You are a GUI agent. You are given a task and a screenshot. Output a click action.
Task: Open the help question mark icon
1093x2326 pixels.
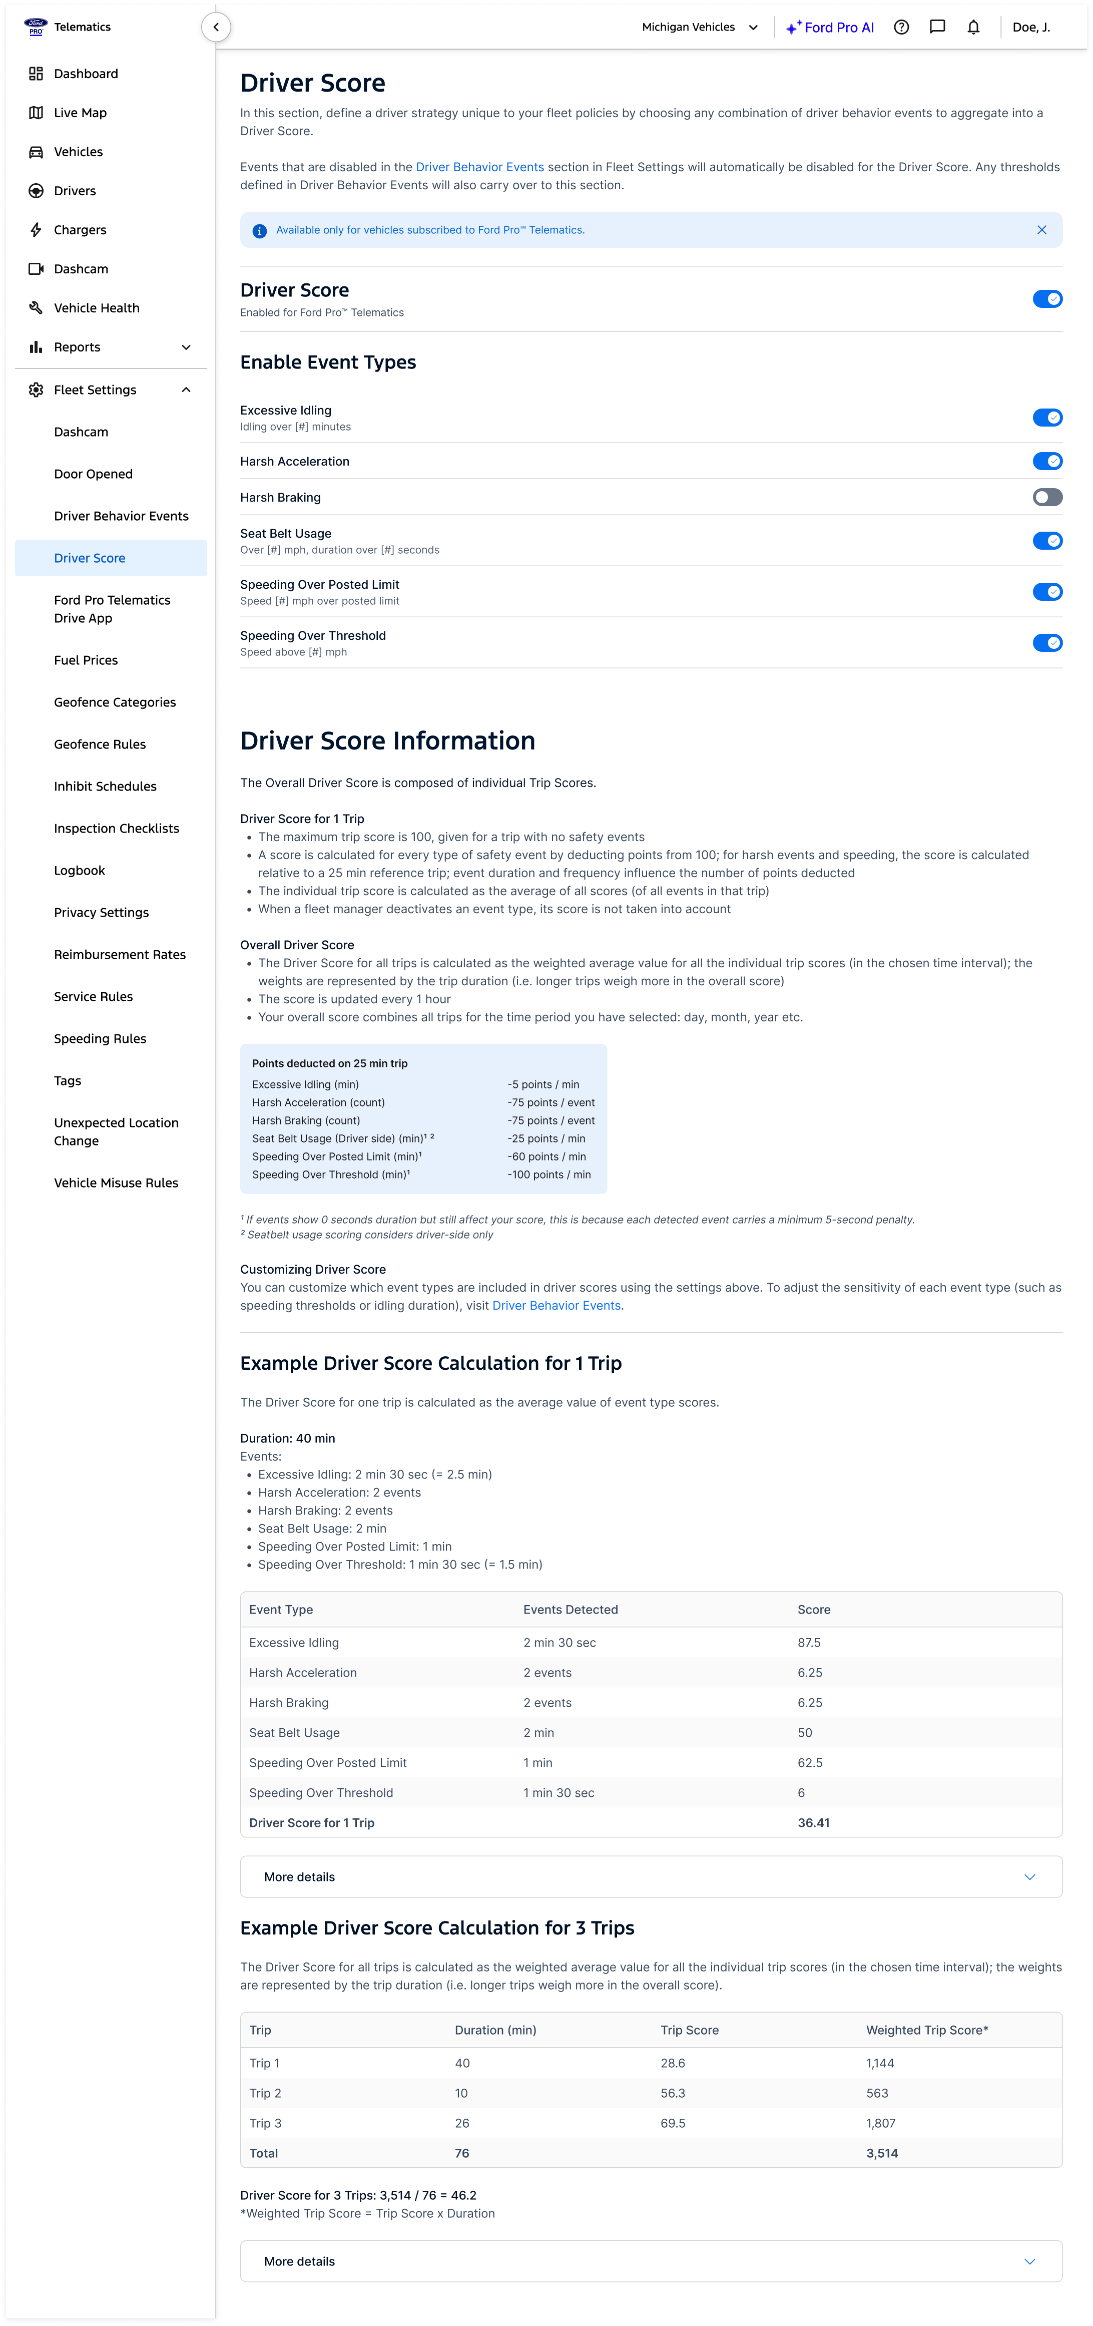point(901,27)
